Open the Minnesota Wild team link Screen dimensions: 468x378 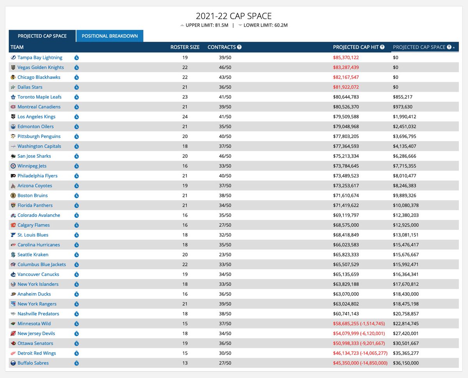(x=34, y=324)
